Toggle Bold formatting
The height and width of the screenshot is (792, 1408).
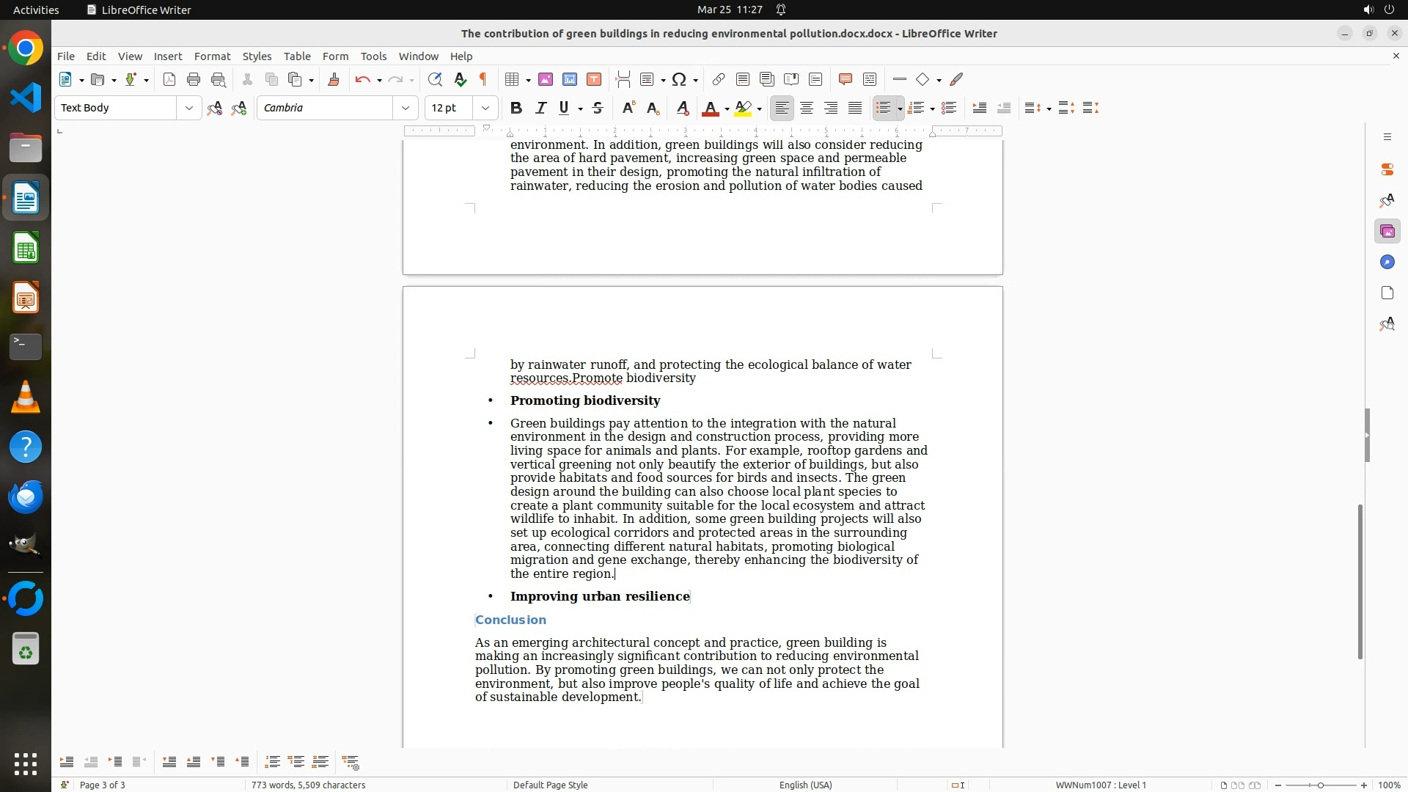(x=516, y=109)
